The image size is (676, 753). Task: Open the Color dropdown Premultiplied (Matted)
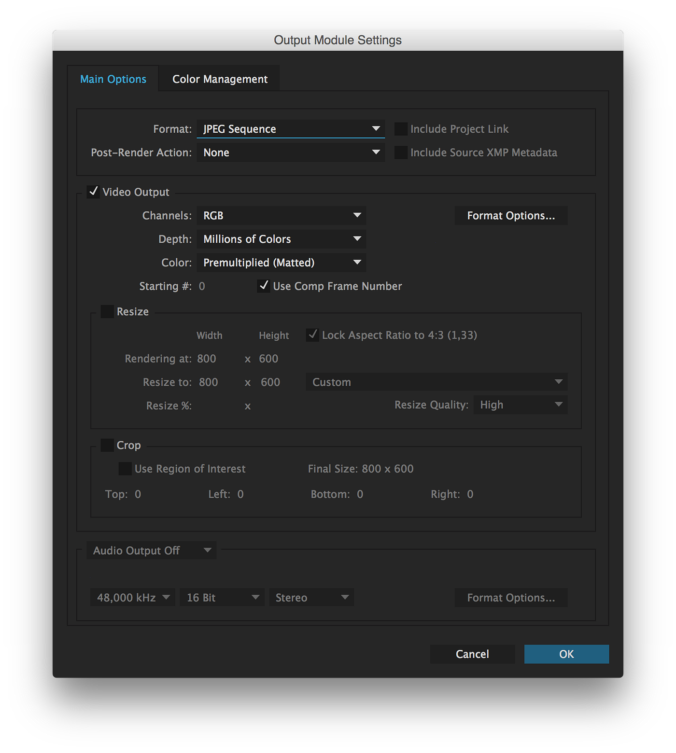tap(282, 263)
